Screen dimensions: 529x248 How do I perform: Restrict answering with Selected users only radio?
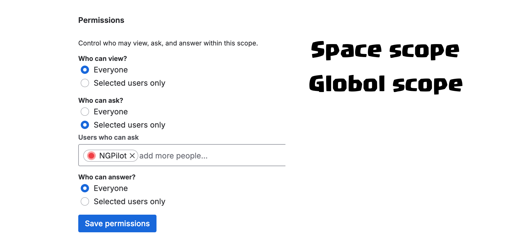point(85,201)
